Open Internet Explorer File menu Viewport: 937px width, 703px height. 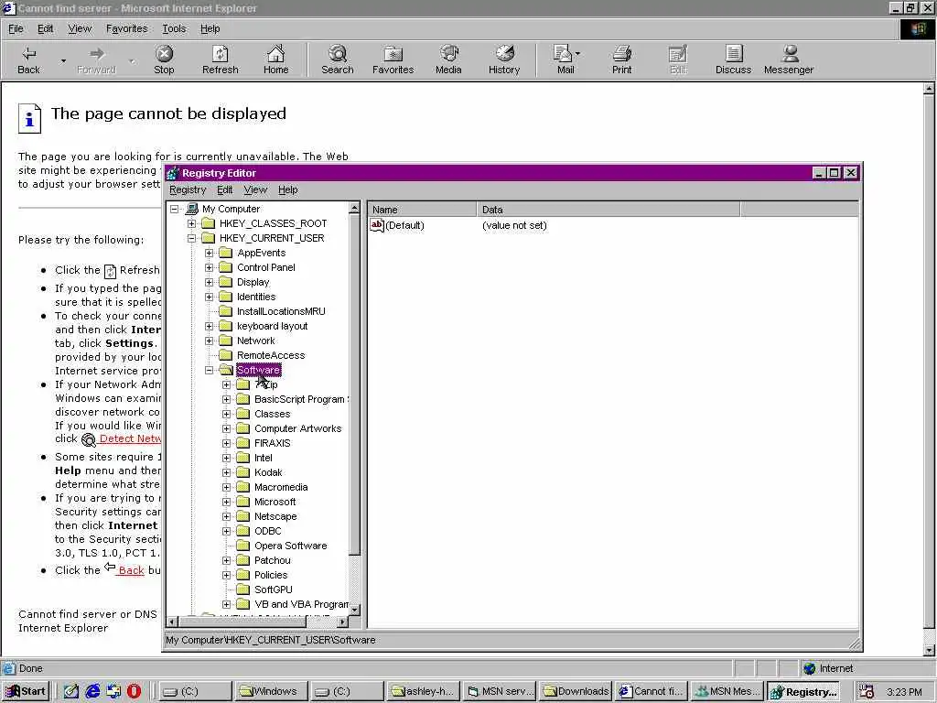click(16, 28)
